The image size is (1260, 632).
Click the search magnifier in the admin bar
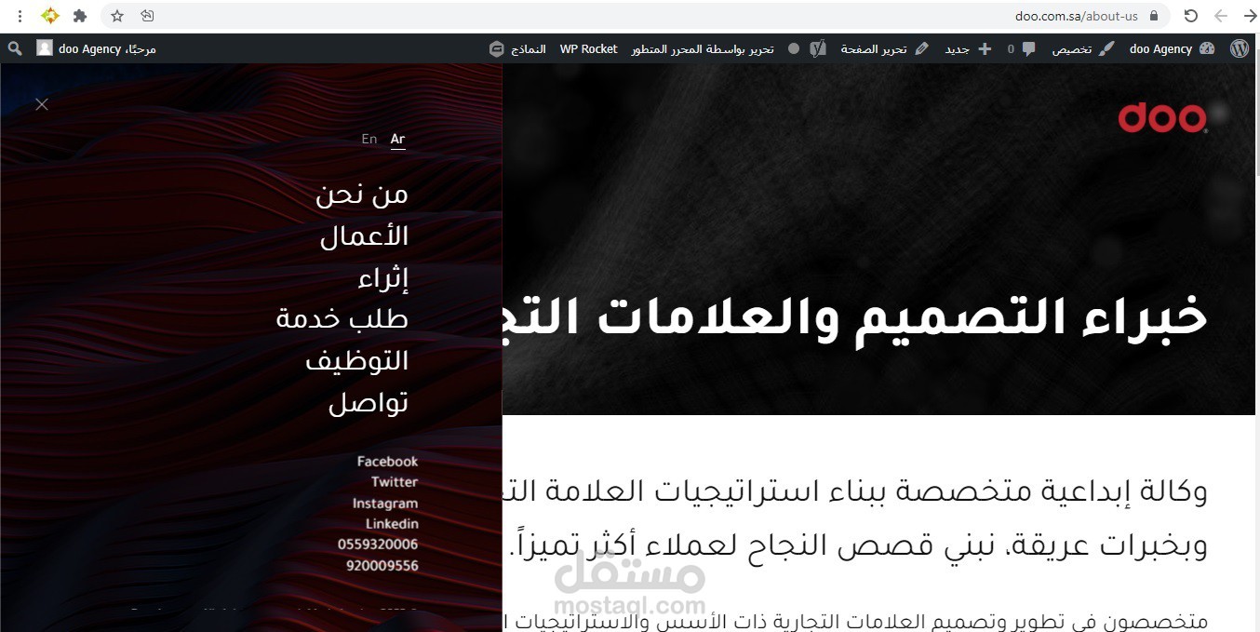click(x=13, y=48)
